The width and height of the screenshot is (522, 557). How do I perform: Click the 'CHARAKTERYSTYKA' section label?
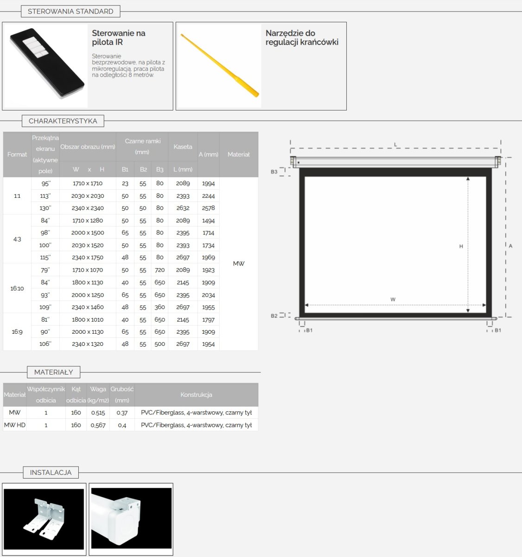pyautogui.click(x=63, y=121)
